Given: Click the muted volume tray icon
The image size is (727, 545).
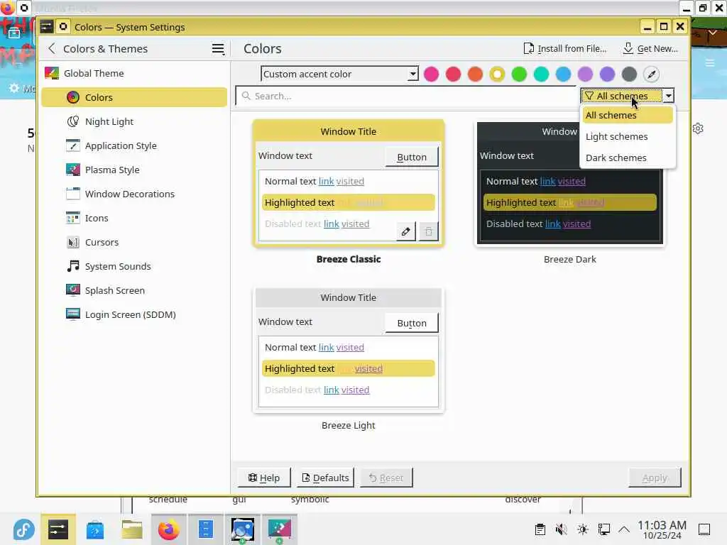Looking at the screenshot, I should (x=561, y=529).
